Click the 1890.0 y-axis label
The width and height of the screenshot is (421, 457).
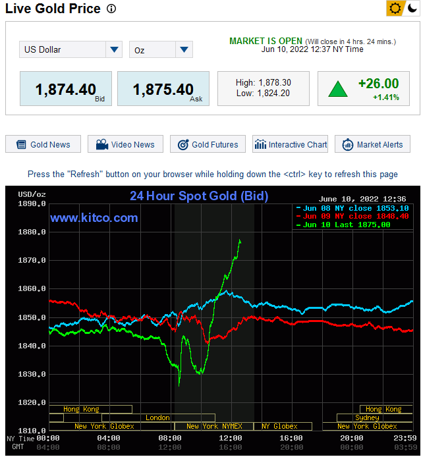tap(32, 204)
